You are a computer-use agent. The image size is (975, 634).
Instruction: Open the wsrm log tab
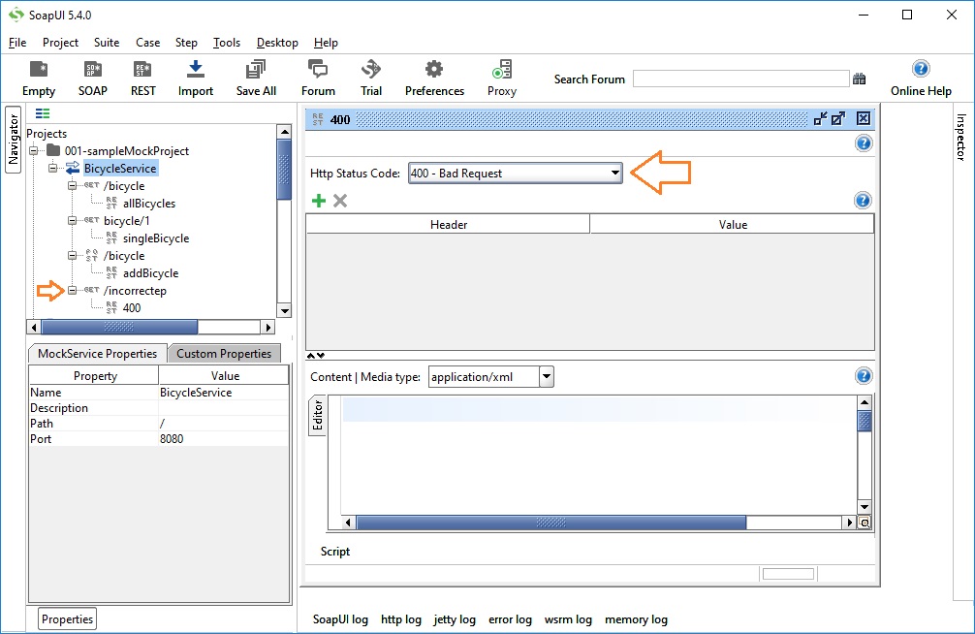(x=568, y=619)
